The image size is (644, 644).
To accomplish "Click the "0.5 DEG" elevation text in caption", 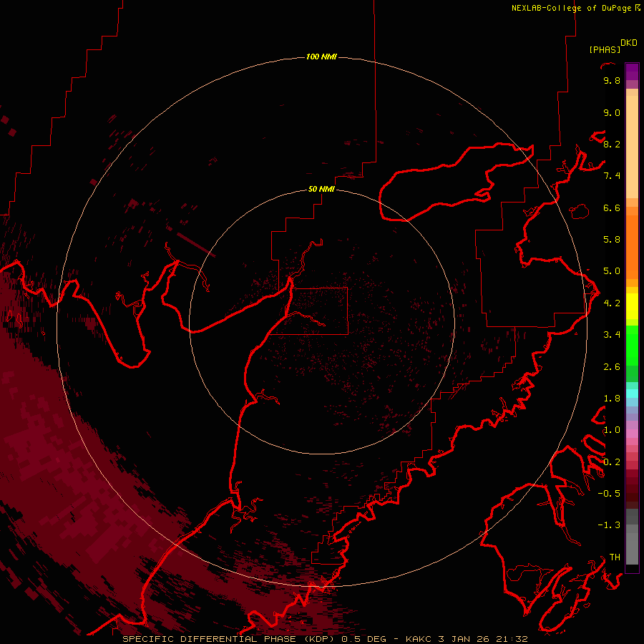I will pyautogui.click(x=363, y=639).
